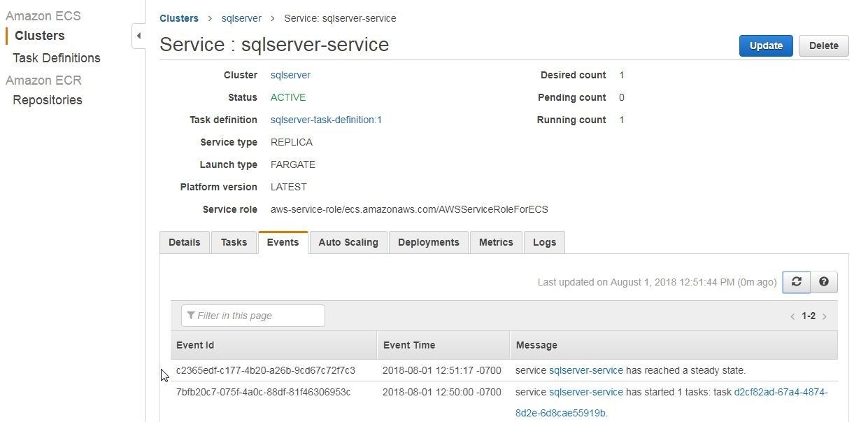Image resolution: width=868 pixels, height=422 pixels.
Task: Open the Deployments tab
Action: pos(429,242)
